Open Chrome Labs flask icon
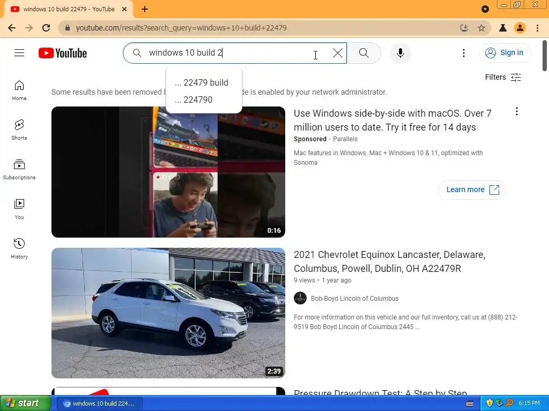The height and width of the screenshot is (411, 549). tap(503, 28)
